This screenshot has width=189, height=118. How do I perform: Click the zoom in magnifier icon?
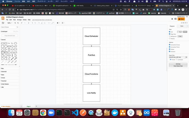pos(15,23)
